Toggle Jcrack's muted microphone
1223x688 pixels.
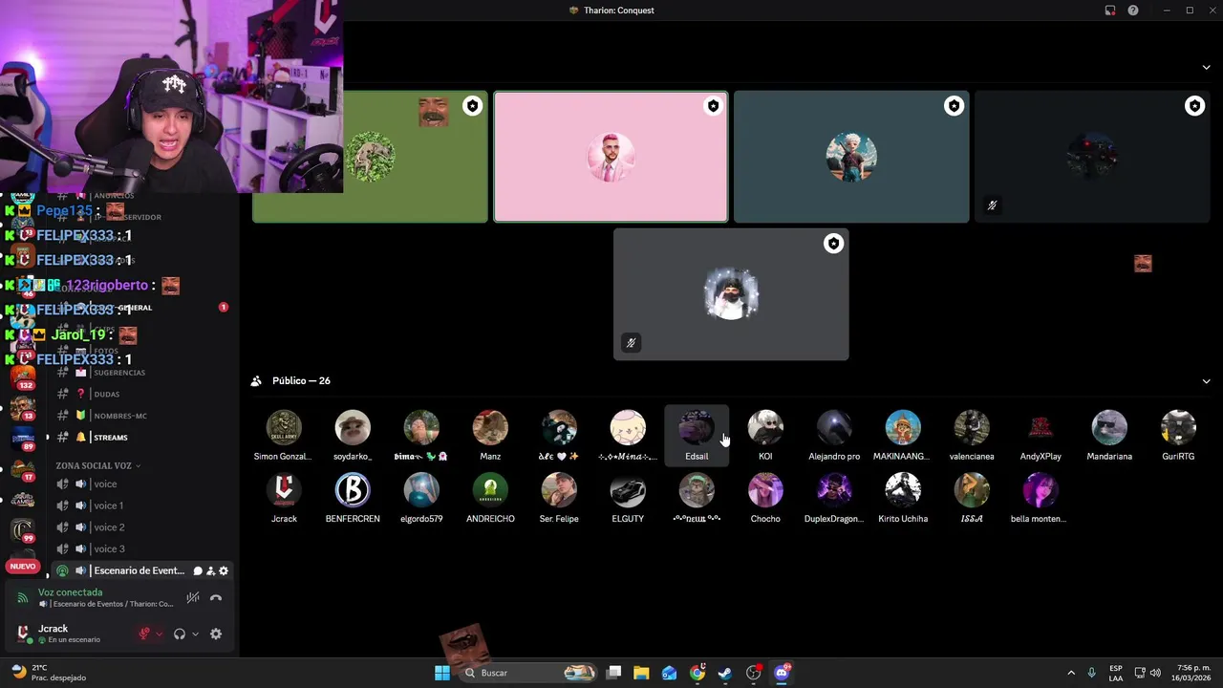(144, 634)
